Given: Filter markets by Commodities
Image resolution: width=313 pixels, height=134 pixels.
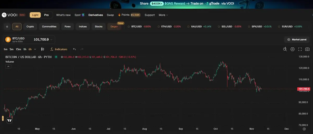Looking at the screenshot, I should 49,27.
